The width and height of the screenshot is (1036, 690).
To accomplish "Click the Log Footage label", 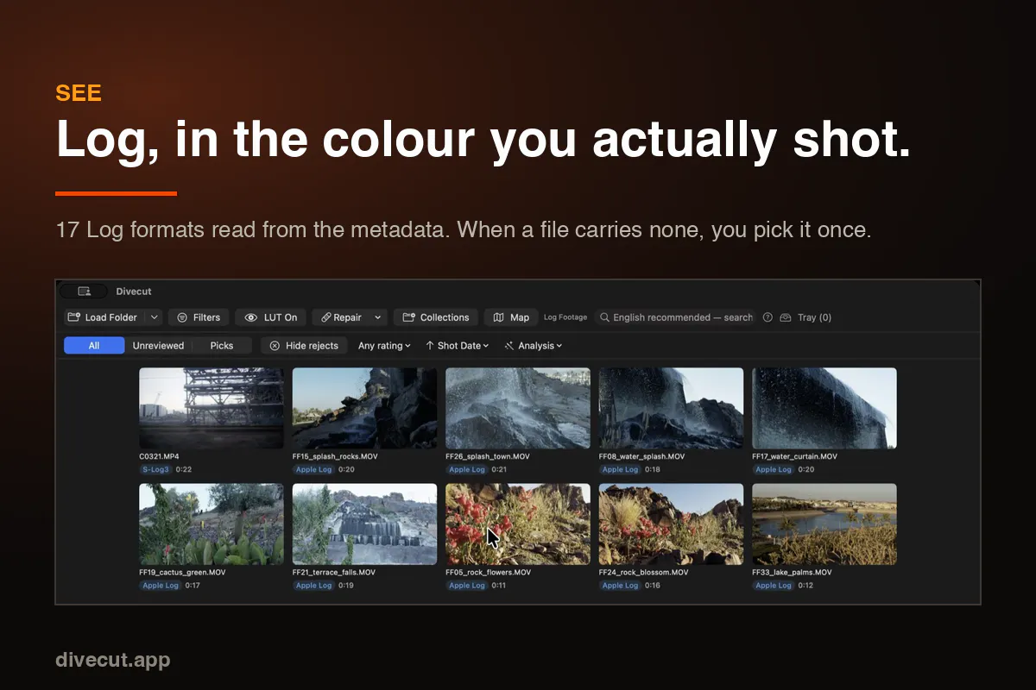I will [x=565, y=317].
